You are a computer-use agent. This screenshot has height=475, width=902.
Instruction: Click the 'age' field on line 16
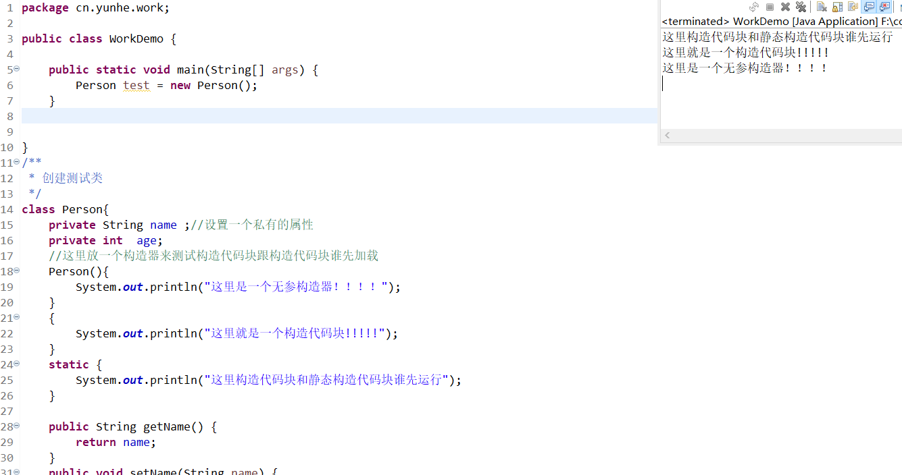pyautogui.click(x=147, y=241)
